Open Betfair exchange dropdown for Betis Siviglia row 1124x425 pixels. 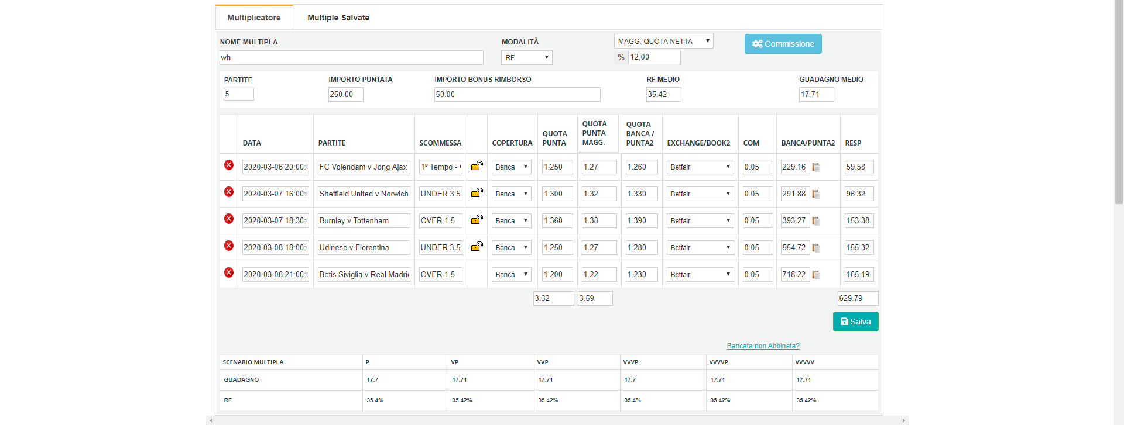point(700,274)
